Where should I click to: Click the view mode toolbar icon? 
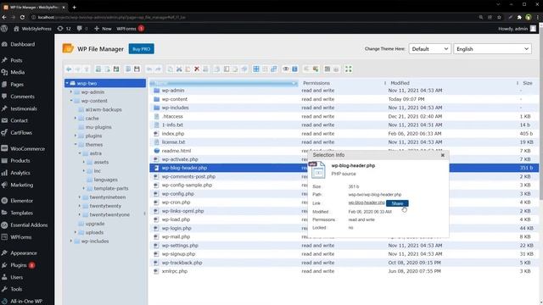tap(327, 69)
